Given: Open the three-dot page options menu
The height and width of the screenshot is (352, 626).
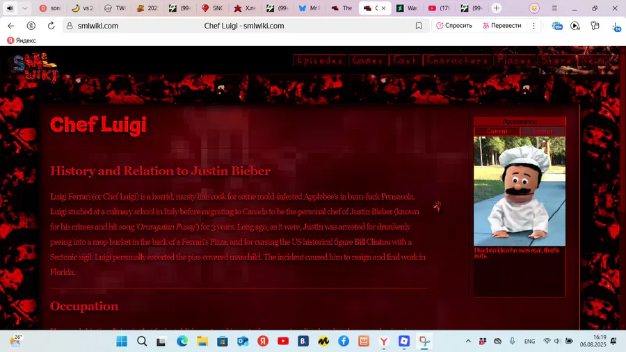Looking at the screenshot, I should (533, 26).
